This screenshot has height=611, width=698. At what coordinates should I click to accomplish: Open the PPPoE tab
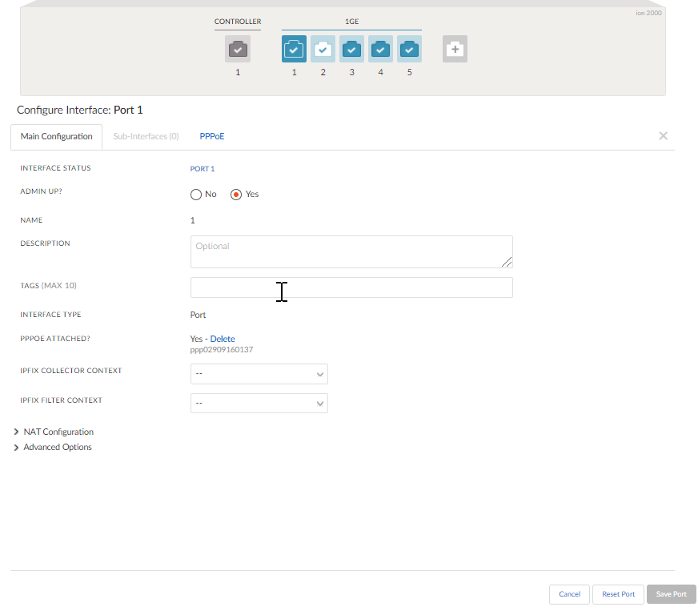tap(212, 136)
